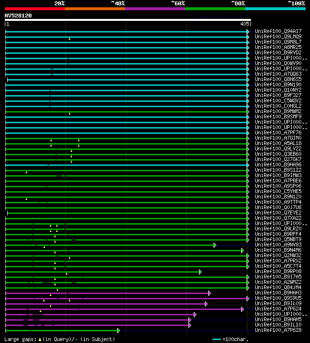Select the UniRef100_B9HA96 label
This screenshot has height=343, width=310.
(x=278, y=164)
